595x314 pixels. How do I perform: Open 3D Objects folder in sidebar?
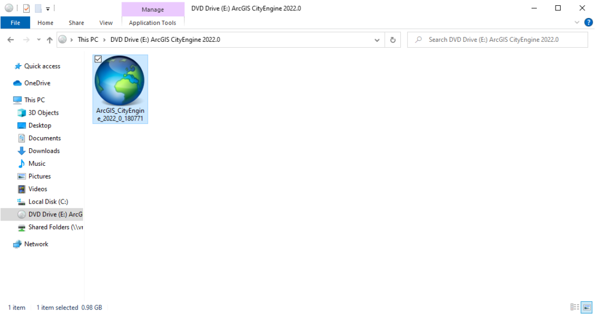tap(43, 113)
